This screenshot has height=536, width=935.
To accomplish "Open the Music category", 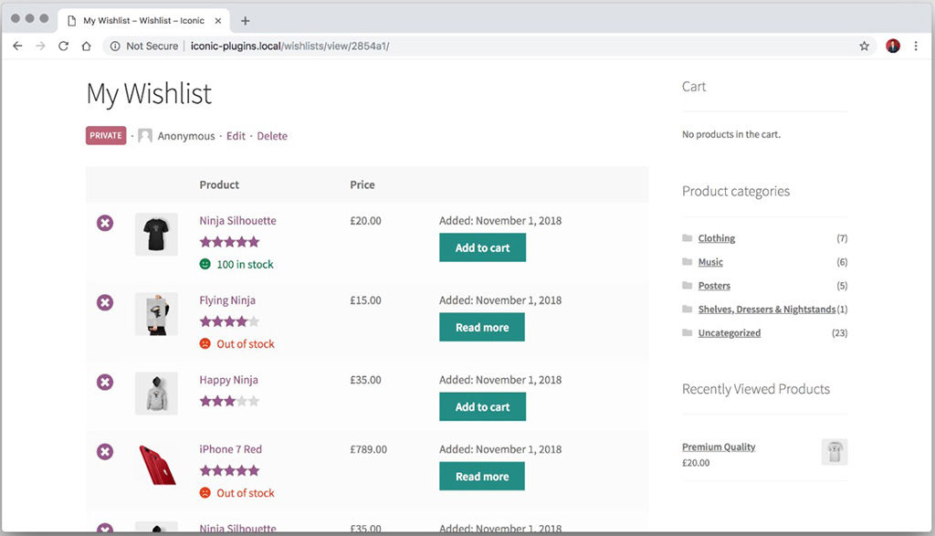I will coord(710,262).
